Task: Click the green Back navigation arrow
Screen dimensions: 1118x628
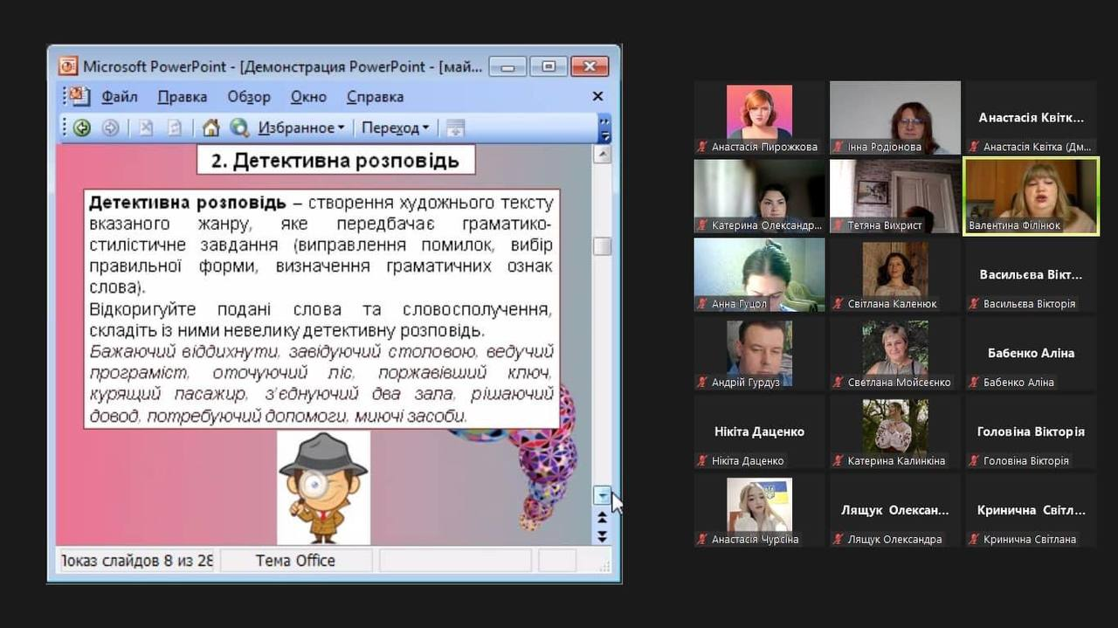Action: [x=82, y=128]
